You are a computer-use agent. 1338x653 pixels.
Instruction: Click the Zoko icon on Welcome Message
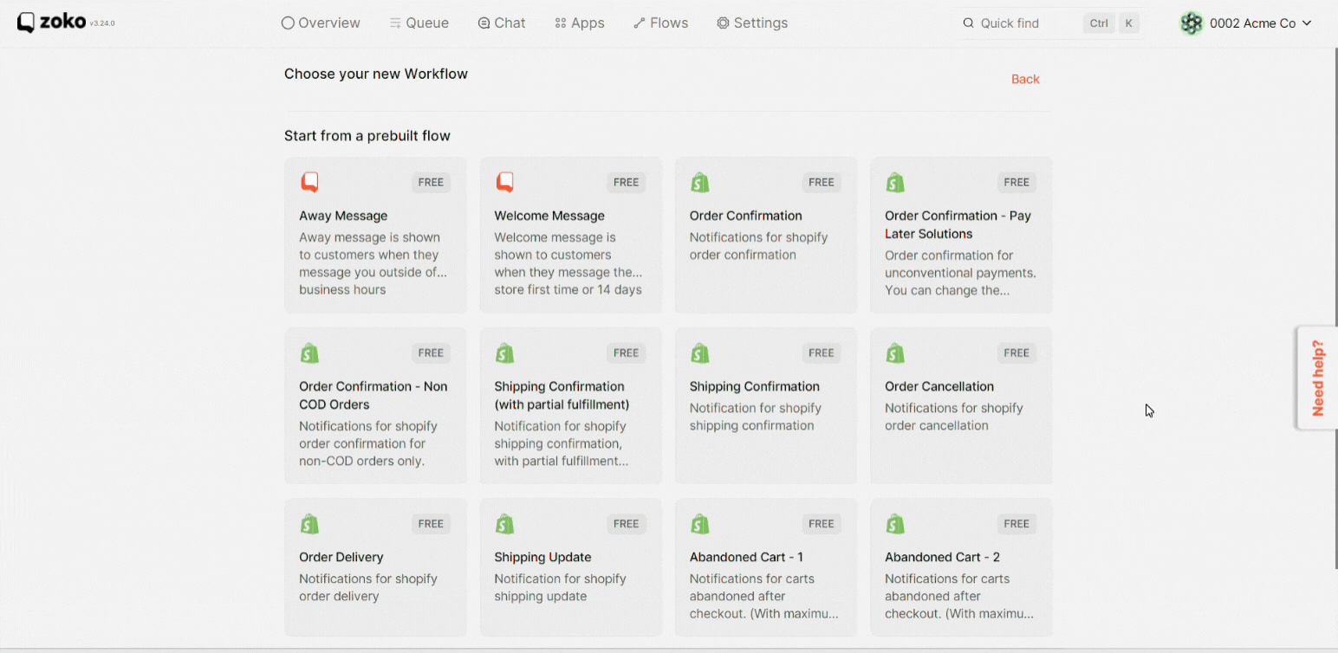(504, 182)
